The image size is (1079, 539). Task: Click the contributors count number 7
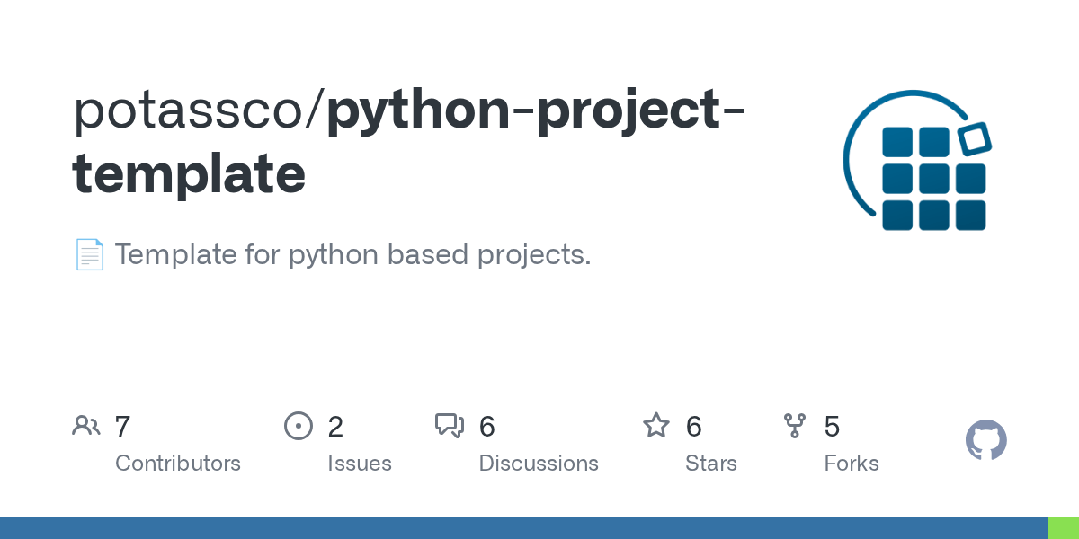click(x=123, y=426)
